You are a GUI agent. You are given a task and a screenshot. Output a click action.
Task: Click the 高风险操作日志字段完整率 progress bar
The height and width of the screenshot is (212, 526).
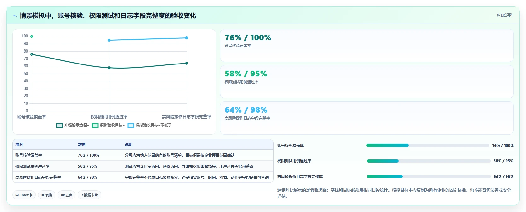coord(429,176)
